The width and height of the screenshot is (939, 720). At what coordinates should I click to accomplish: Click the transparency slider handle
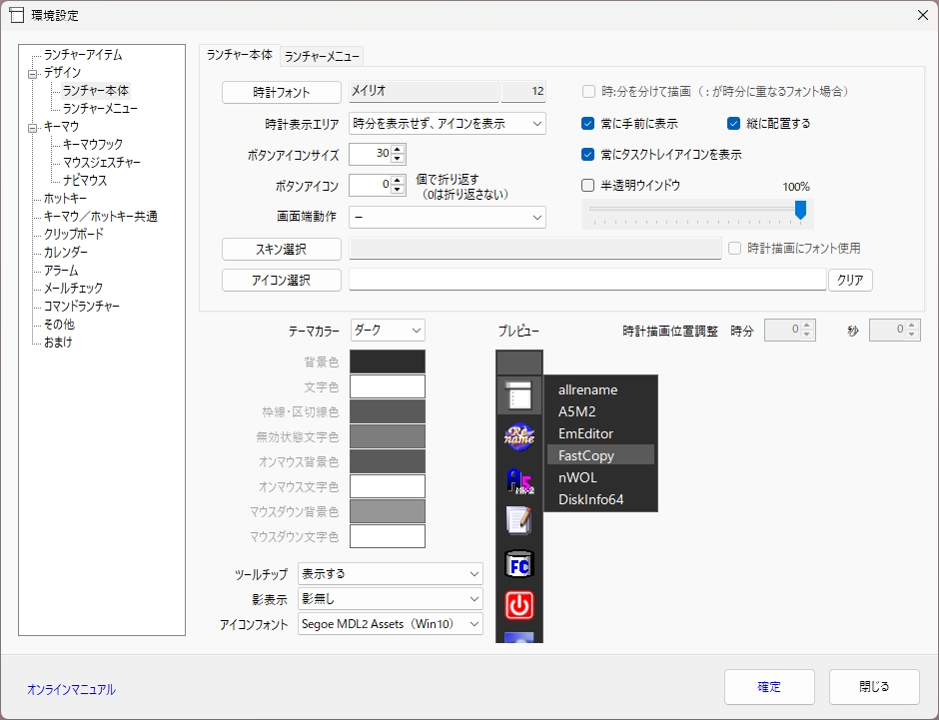[800, 210]
